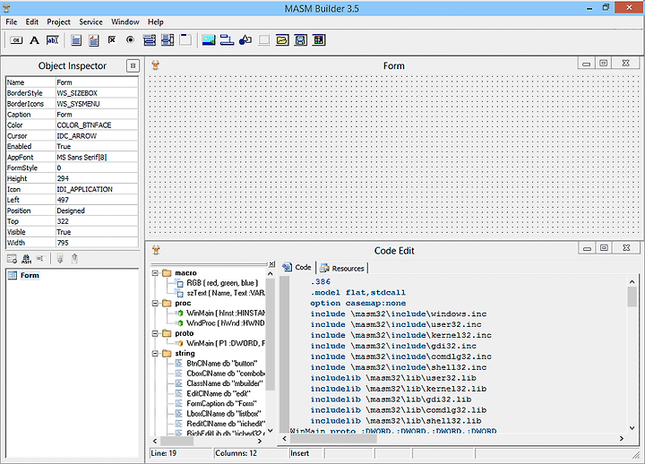Click the code editor's scroll down arrow
Screen dimensions: 645x464
[x=632, y=428]
